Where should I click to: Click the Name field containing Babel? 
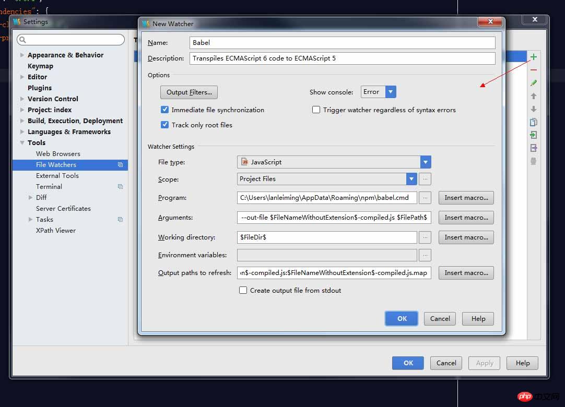[x=343, y=42]
